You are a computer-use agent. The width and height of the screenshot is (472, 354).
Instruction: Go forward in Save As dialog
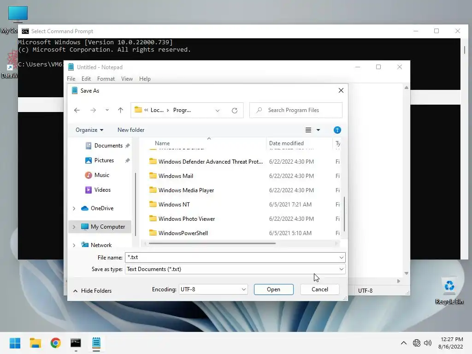pos(93,110)
